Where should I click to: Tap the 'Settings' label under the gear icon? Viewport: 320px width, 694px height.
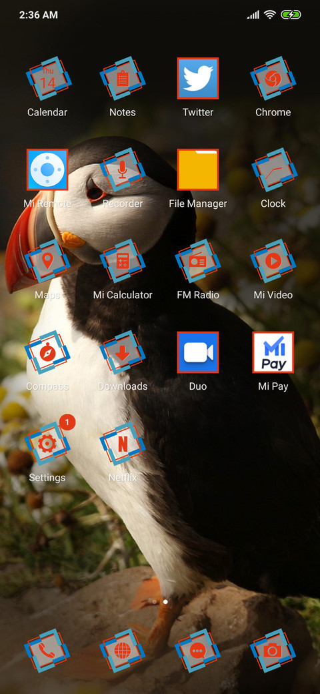pos(47,478)
